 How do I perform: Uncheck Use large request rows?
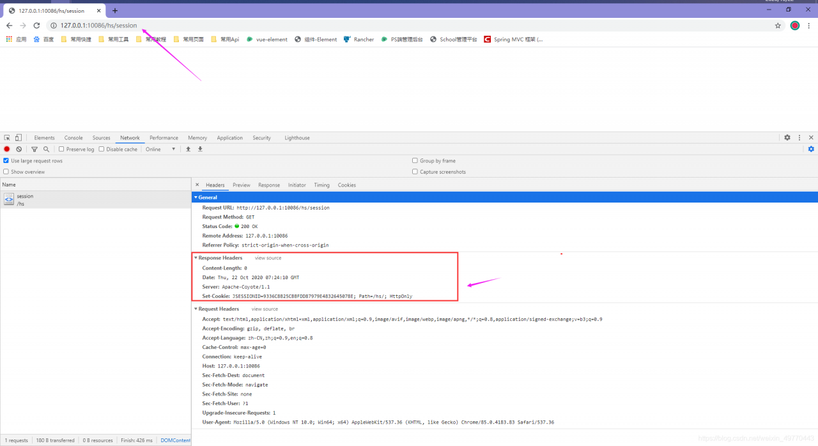6,161
